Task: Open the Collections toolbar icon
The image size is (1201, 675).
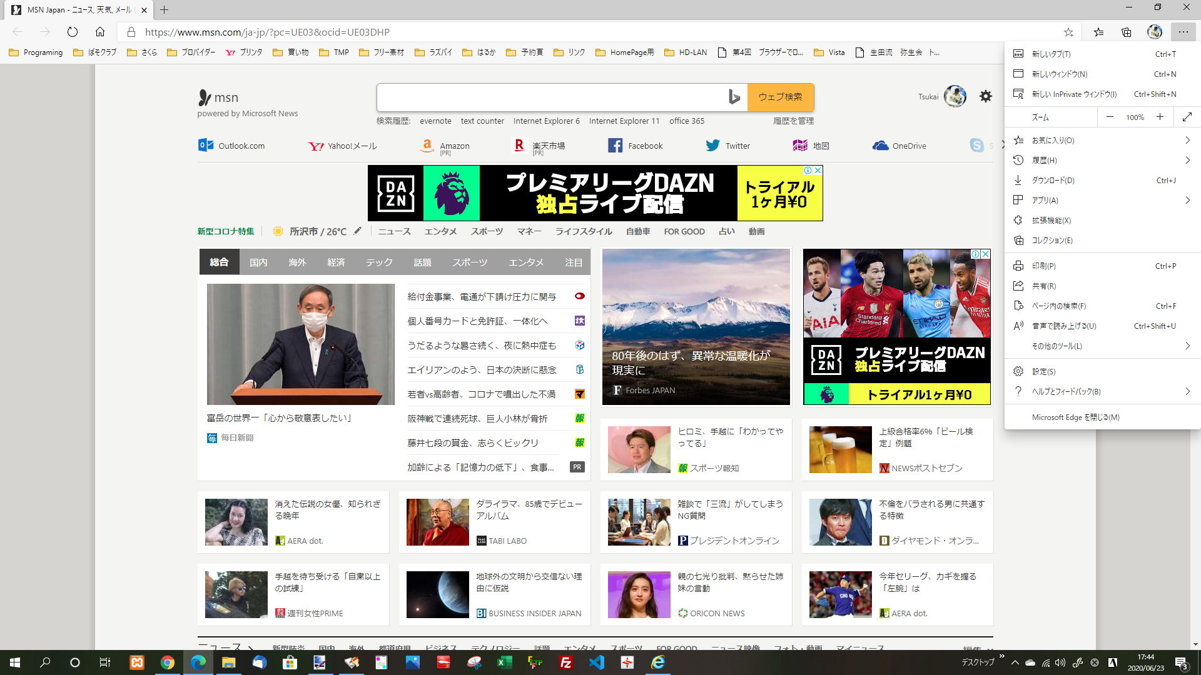Action: coord(1127,32)
